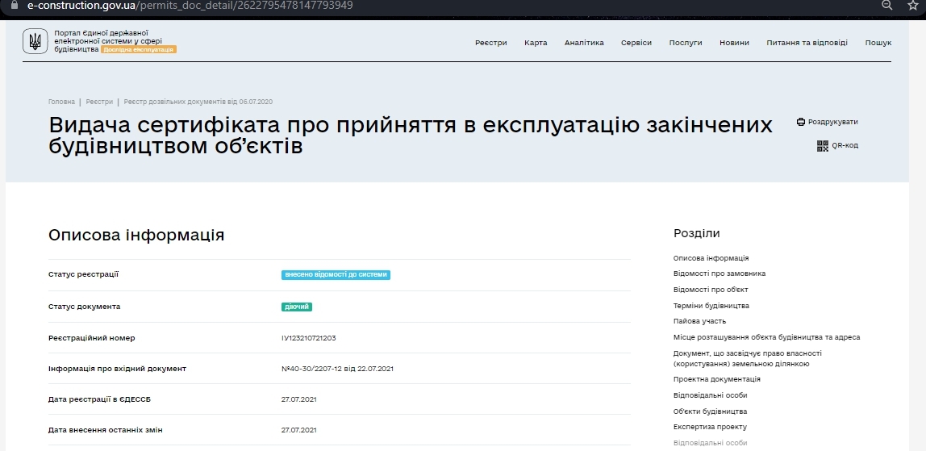The width and height of the screenshot is (926, 451).
Task: Open the Пошук search link
Action: point(878,43)
